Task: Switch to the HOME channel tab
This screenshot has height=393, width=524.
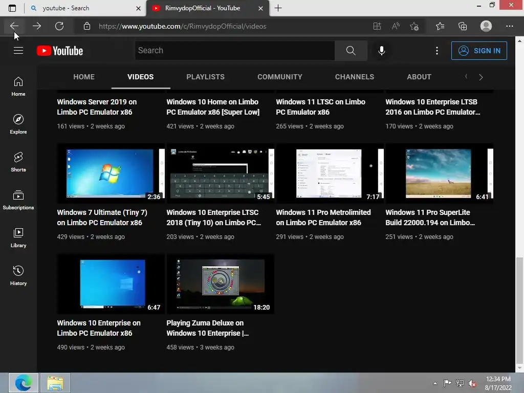Action: click(x=84, y=77)
